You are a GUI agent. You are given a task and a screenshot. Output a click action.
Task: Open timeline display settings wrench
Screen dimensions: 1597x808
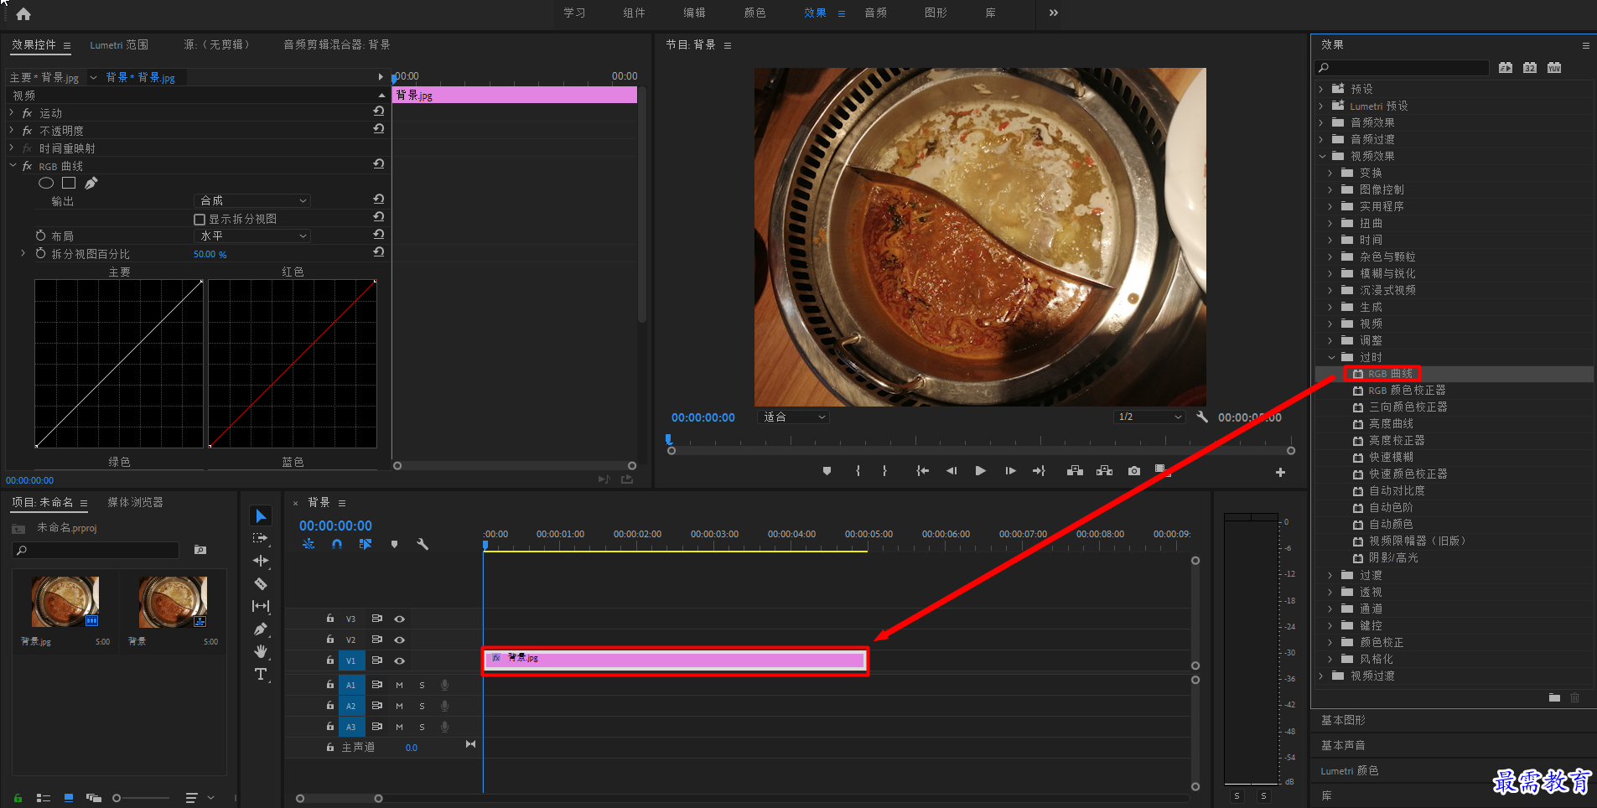[423, 544]
